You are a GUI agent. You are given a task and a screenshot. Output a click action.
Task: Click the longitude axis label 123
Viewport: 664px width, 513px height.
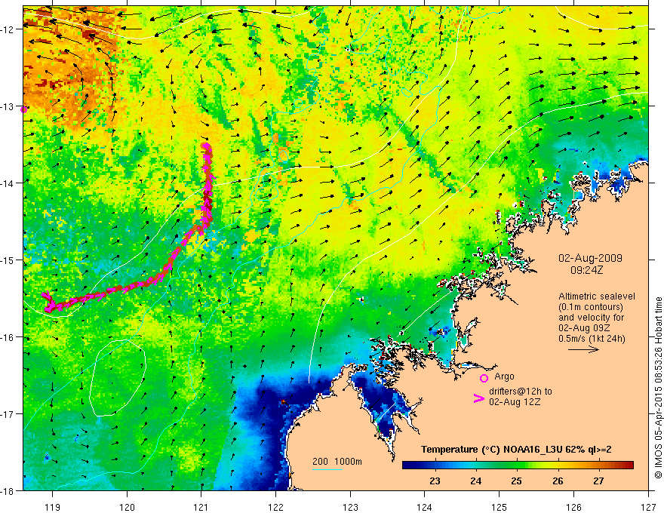350,507
